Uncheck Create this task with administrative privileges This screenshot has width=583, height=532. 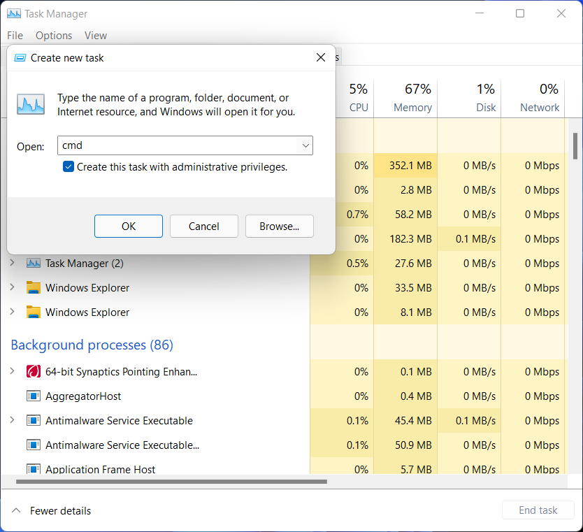[69, 167]
